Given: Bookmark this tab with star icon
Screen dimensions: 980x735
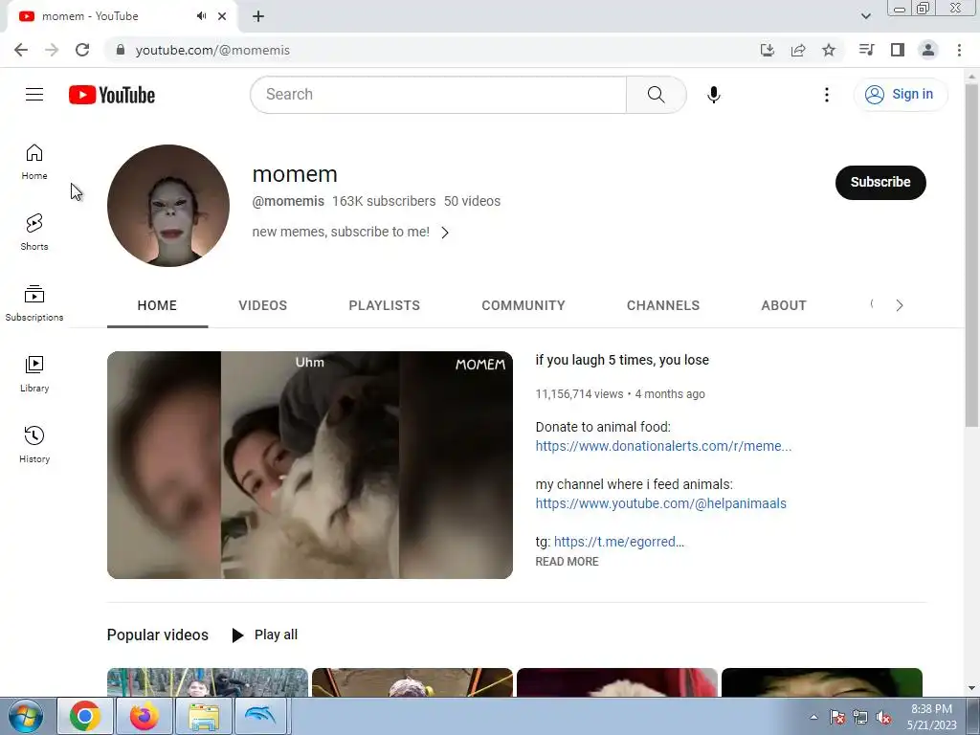Looking at the screenshot, I should coord(829,50).
